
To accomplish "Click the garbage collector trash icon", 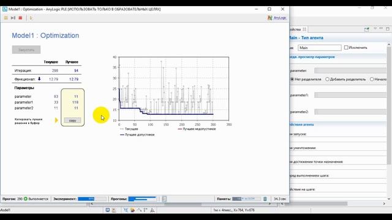I will 265,199.
